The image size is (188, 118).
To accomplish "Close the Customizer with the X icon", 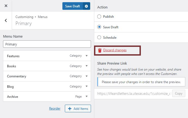I will point(6,6).
